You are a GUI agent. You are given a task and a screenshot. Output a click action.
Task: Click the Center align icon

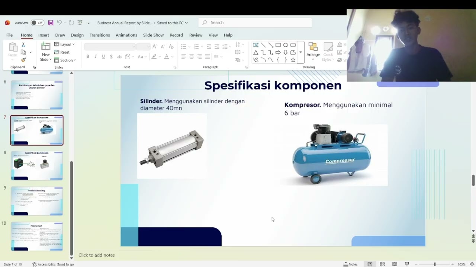pos(192,56)
